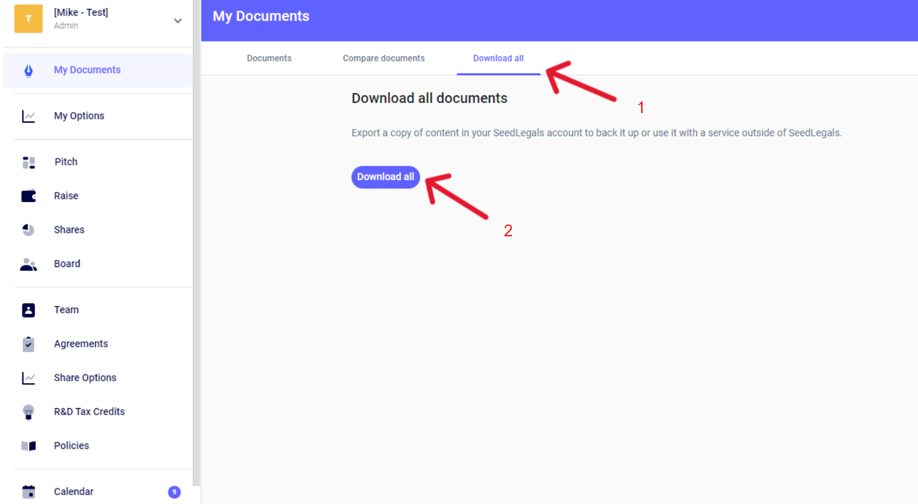Viewport: 918px width, 504px height.
Task: Click the Agreements clipboard icon
Action: [28, 344]
